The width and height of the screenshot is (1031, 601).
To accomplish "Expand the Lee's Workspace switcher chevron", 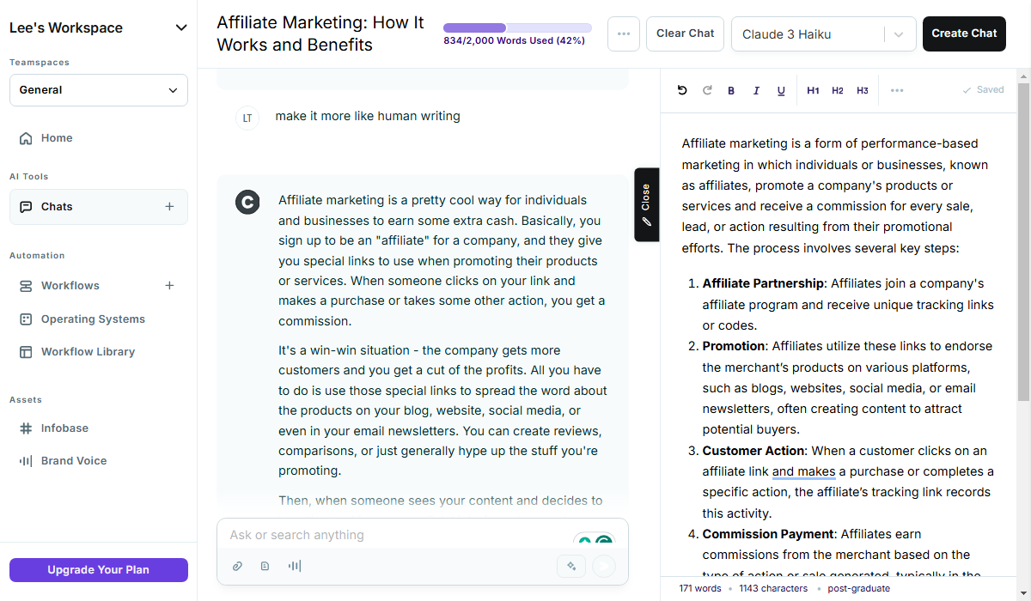I will click(x=181, y=27).
